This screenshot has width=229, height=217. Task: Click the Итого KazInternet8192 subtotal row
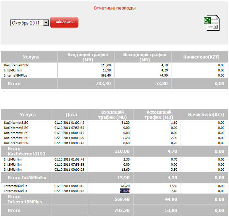(114, 151)
